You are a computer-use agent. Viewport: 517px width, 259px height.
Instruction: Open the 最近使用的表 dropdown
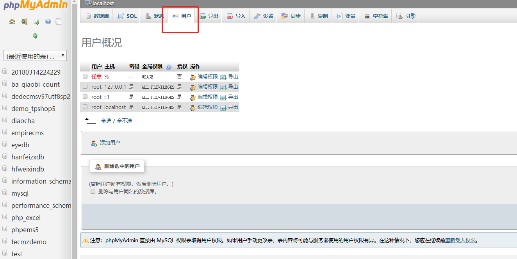(35, 56)
